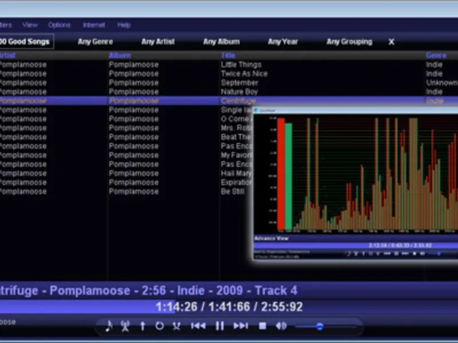Viewport: 458px width, 343px height.
Task: Open the Any Album filter
Action: point(222,42)
